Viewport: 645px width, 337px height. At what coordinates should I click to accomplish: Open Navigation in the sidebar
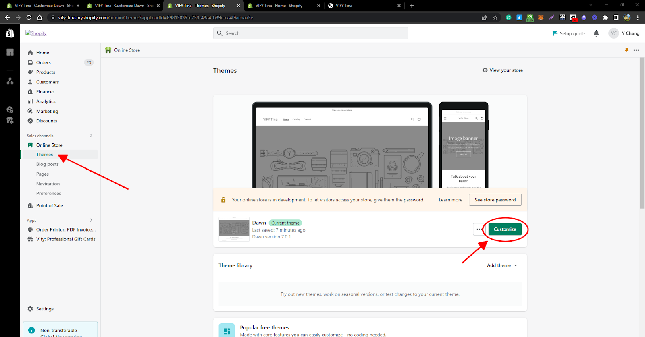point(48,184)
